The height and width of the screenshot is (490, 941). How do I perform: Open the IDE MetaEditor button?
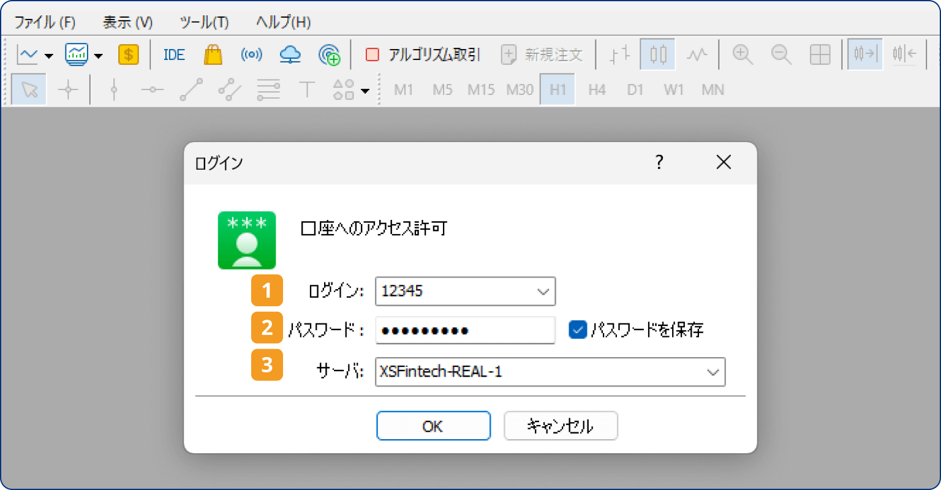[x=174, y=55]
